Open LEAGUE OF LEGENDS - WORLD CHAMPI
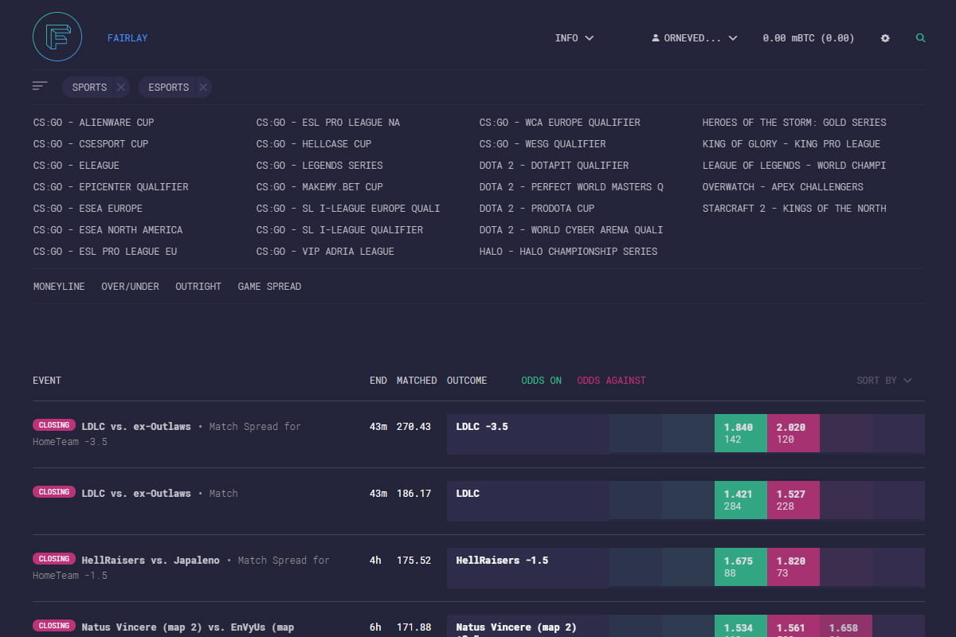Screen dimensions: 956x637 point(794,166)
